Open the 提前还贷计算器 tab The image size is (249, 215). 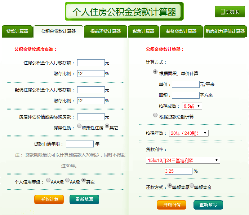(105, 31)
